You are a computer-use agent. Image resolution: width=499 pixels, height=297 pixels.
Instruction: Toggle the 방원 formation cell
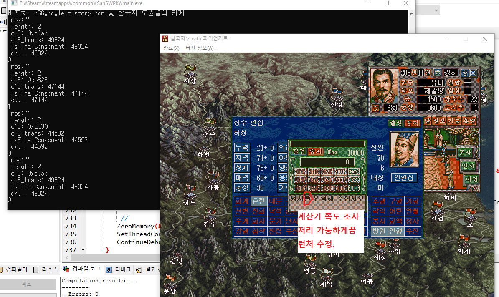pos(379,231)
